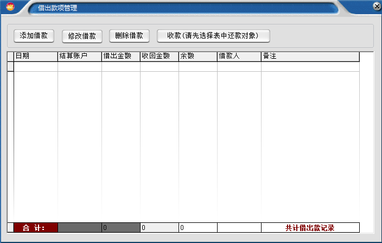Image resolution: width=382 pixels, height=243 pixels.
Task: Select the first row selector in the grid
Action: click(10, 67)
